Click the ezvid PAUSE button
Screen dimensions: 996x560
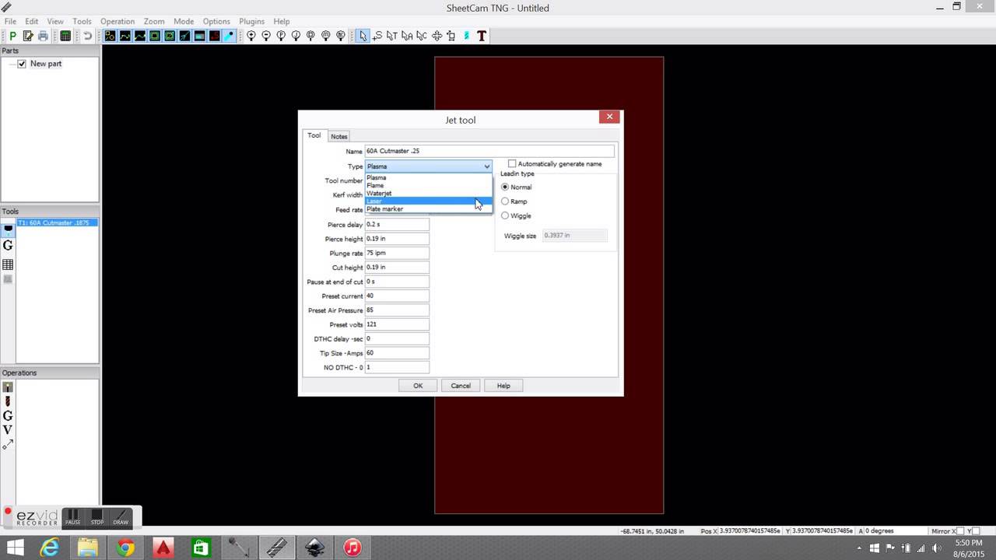[x=72, y=516]
